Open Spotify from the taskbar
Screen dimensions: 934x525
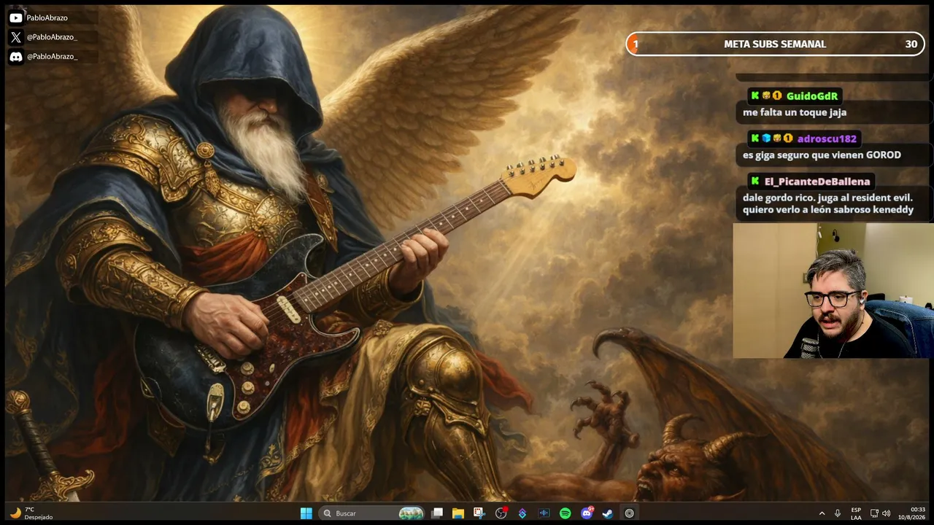tap(565, 513)
